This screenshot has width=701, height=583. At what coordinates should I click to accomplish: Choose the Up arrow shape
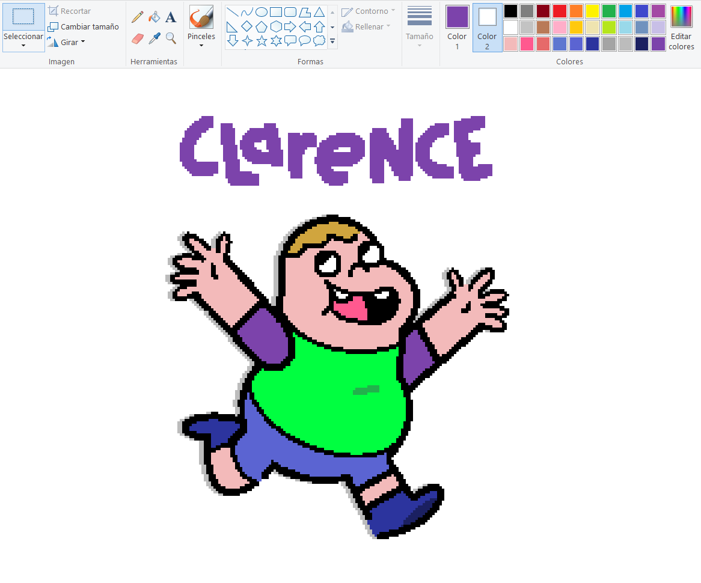319,27
